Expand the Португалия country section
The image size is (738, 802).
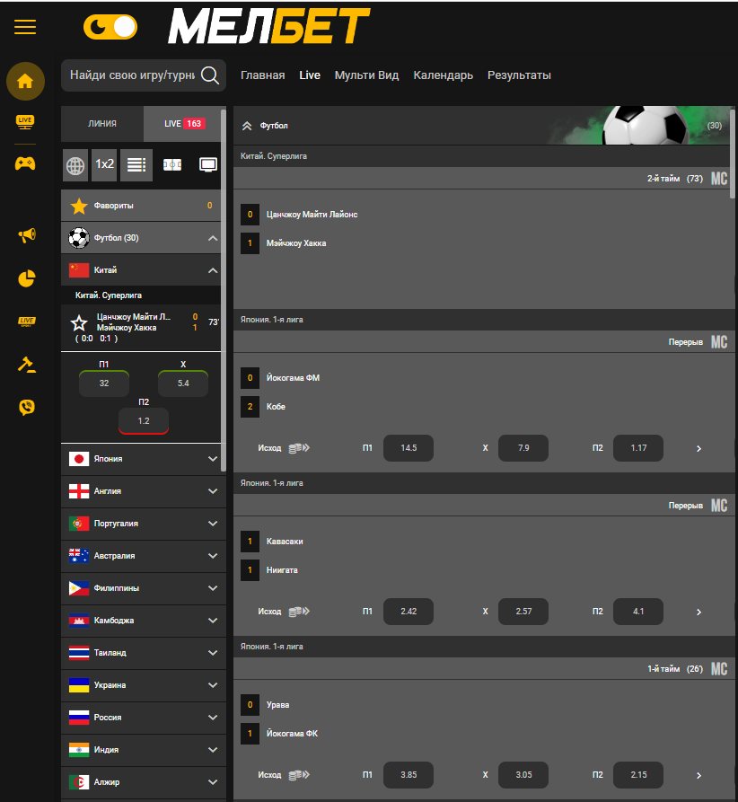tap(144, 524)
